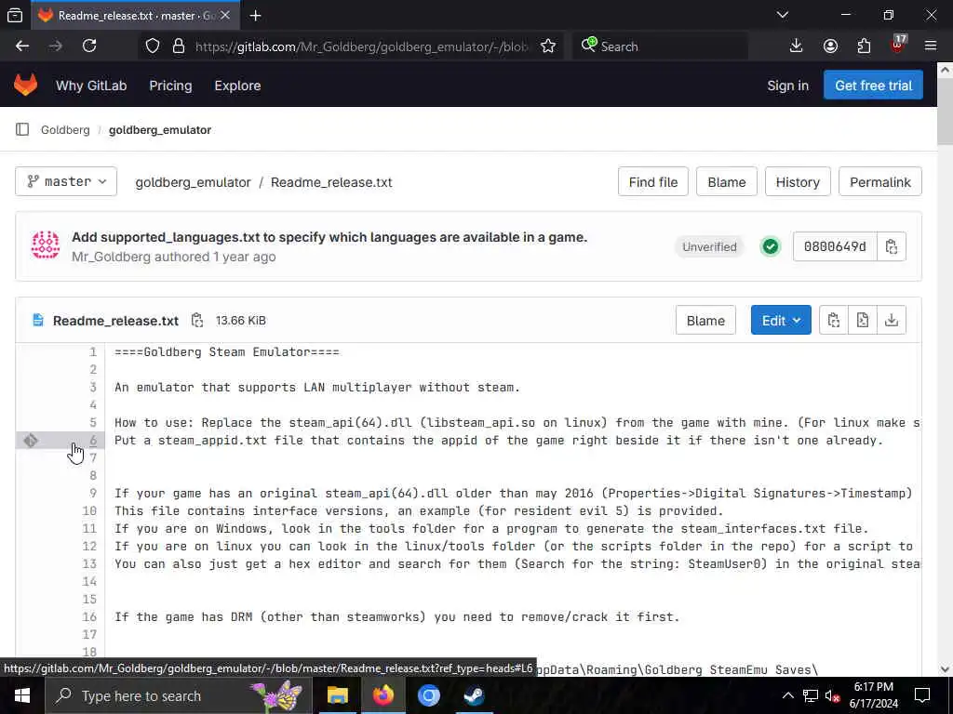Click the Firefox Search box

(660, 46)
